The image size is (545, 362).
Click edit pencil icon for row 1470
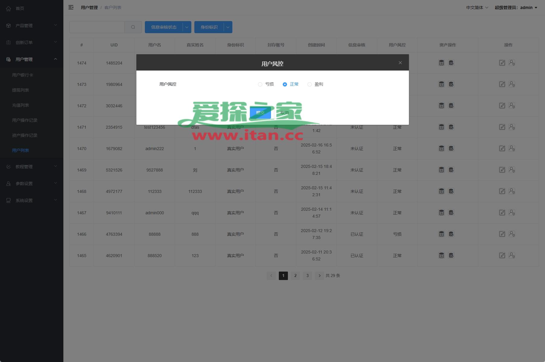coord(502,149)
